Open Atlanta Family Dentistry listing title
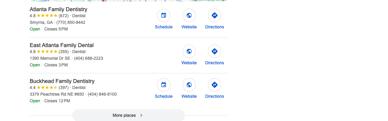 (x=59, y=9)
